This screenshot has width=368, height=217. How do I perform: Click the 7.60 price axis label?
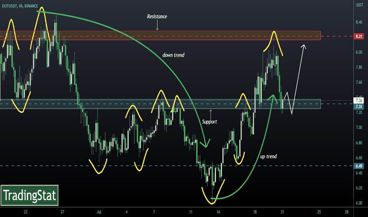click(359, 82)
